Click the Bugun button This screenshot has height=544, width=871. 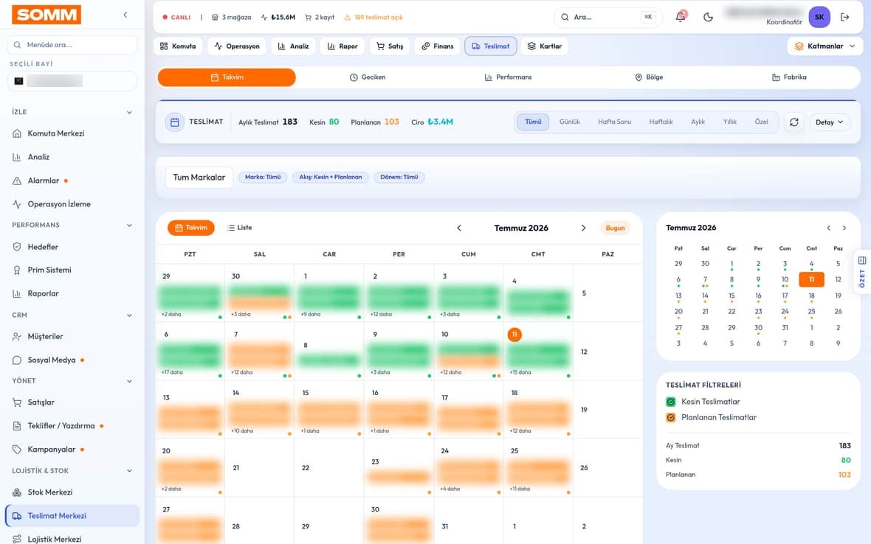[x=615, y=228]
